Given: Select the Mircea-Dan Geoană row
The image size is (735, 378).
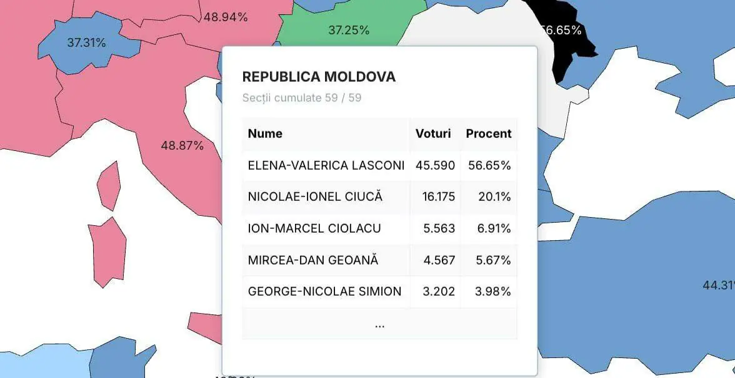Looking at the screenshot, I should point(380,260).
